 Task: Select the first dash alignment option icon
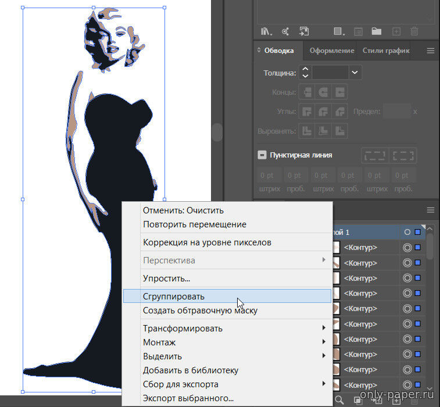pyautogui.click(x=374, y=155)
